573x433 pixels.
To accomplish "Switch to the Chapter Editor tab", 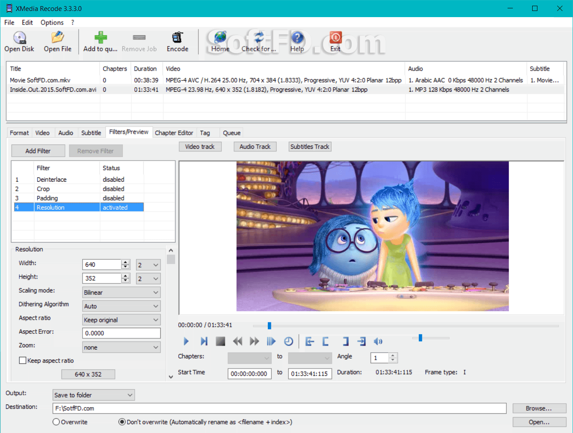I will point(174,133).
